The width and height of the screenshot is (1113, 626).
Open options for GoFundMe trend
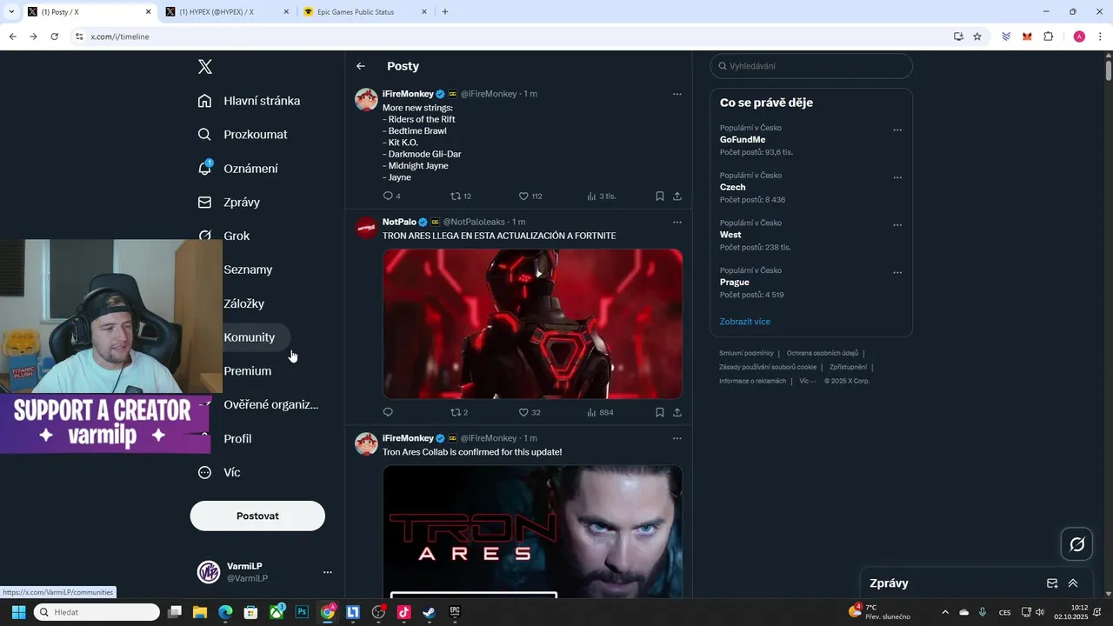pyautogui.click(x=897, y=130)
